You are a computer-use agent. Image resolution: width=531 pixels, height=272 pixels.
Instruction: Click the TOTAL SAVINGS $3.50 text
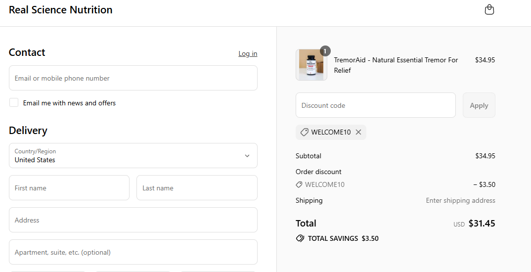(x=343, y=238)
